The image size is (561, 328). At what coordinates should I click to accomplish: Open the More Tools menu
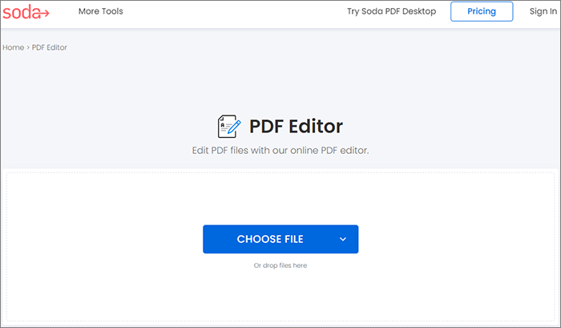click(100, 11)
